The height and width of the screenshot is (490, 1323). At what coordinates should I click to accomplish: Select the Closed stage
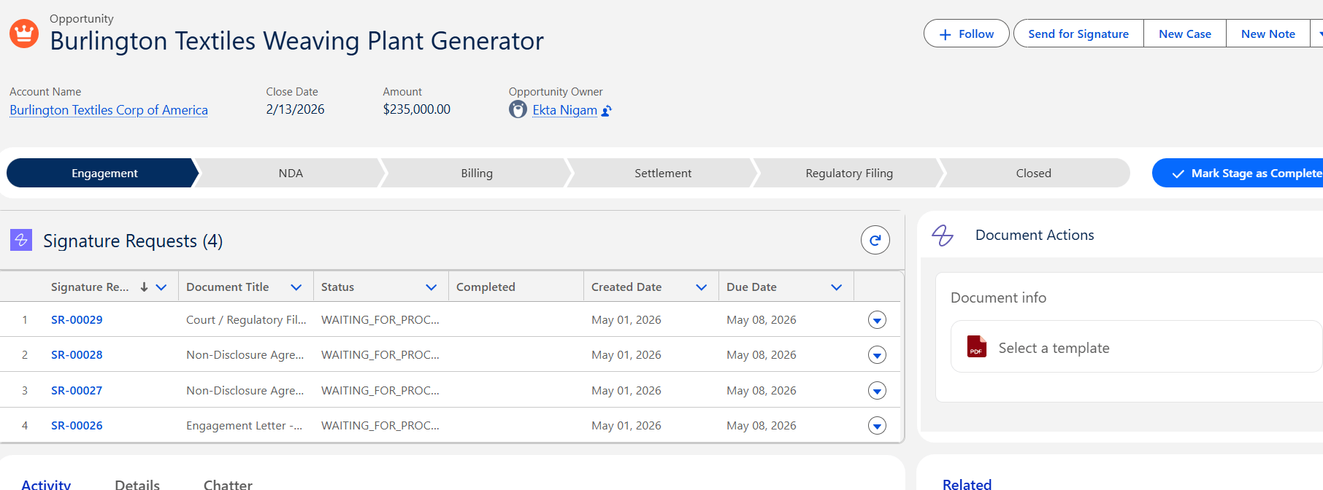(1034, 173)
